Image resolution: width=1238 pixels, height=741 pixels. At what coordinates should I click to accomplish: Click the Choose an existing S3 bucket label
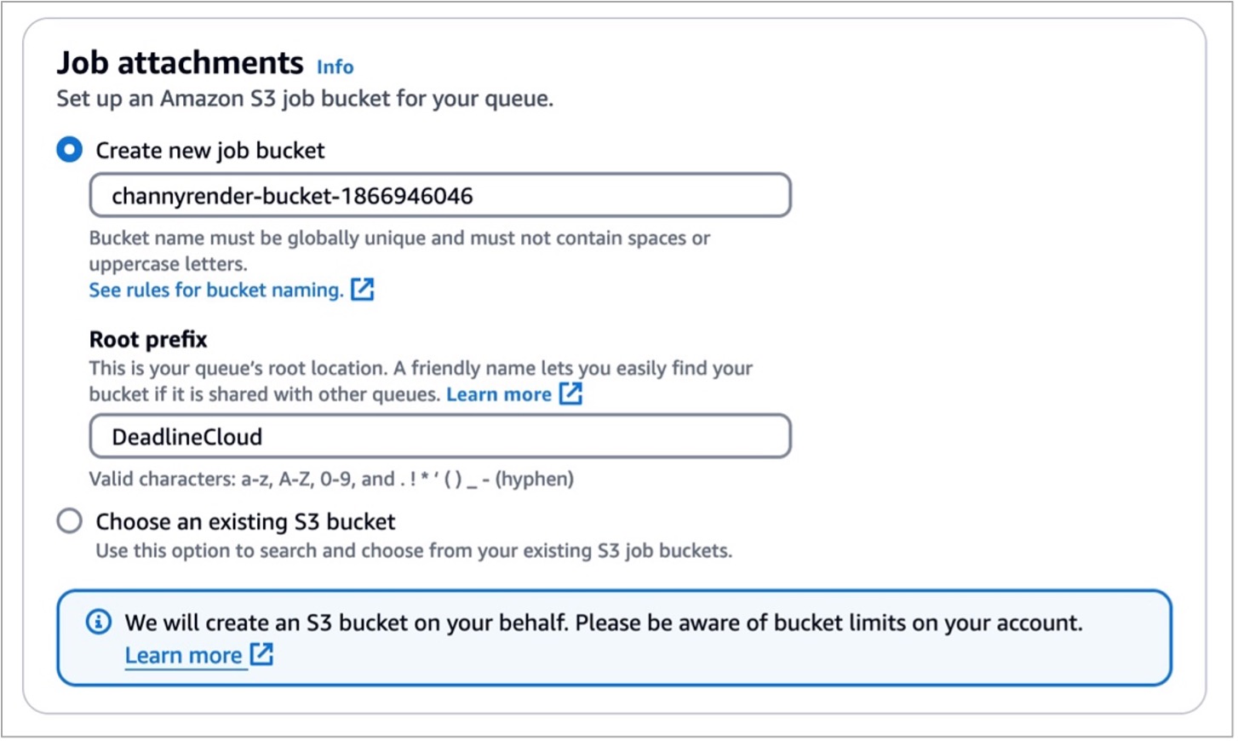pyautogui.click(x=246, y=521)
